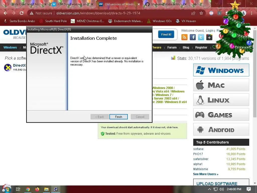Open Endermanch Malware bookmark
257x193 pixels.
click(125, 21)
